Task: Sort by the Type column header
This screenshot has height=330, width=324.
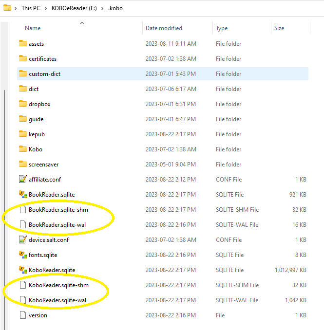Action: (222, 28)
